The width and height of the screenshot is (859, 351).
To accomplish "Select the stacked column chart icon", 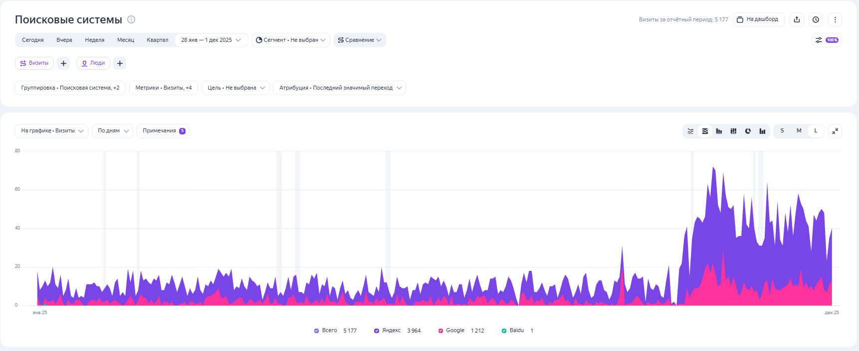I will coord(733,131).
